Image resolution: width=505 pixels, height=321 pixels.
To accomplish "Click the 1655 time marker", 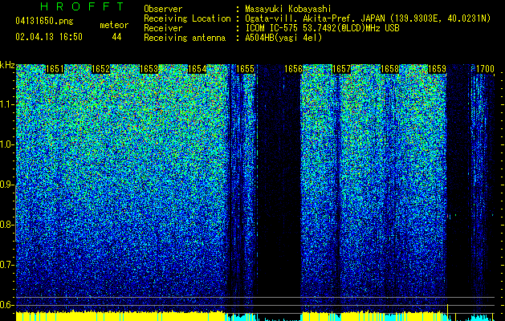I will 245,69.
